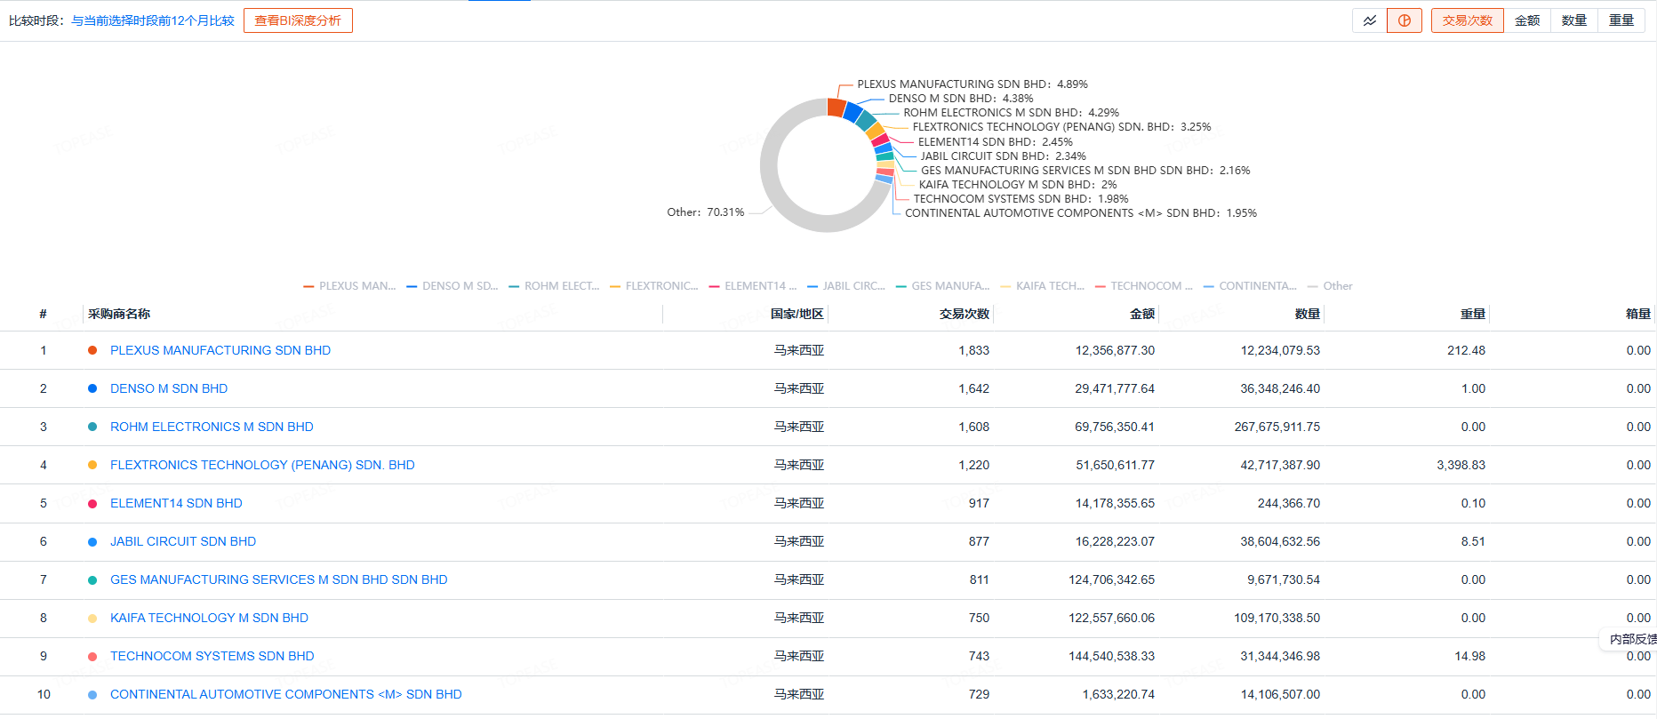Click amount 124,706,342.65
Screen dimensions: 1657x719
pos(1111,579)
